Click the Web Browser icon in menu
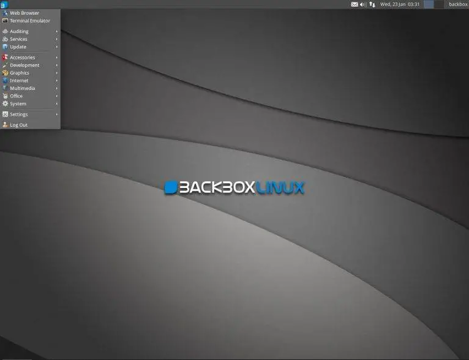This screenshot has width=469, height=360. 5,13
